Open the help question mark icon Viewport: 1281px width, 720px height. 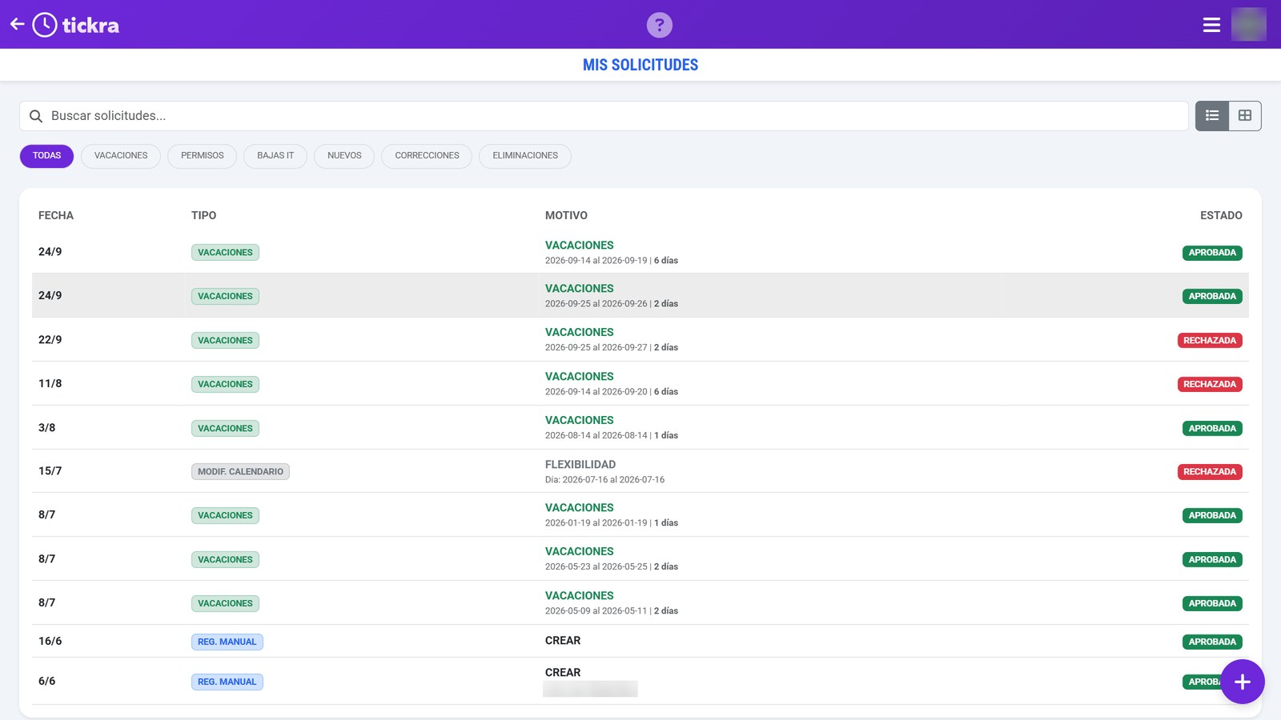coord(659,25)
